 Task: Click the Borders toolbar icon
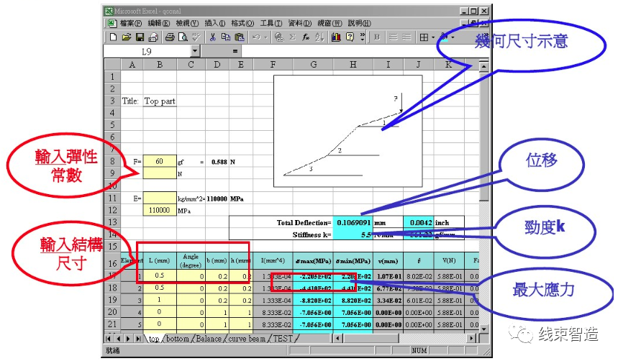coord(424,37)
